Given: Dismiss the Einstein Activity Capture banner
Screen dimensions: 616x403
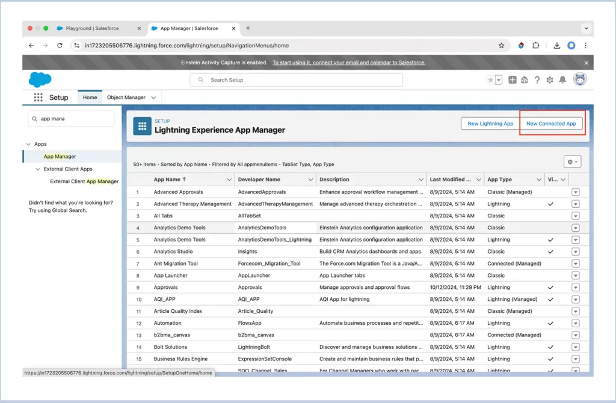Looking at the screenshot, I should (x=586, y=63).
